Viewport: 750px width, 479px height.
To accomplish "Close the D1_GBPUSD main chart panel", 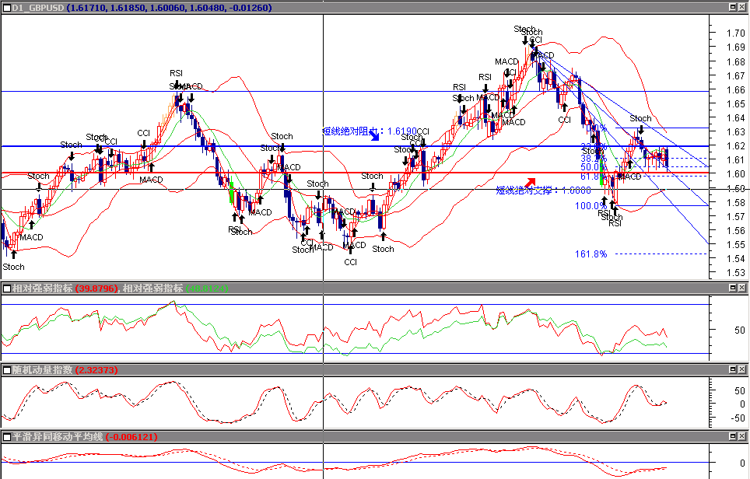I will pos(742,7).
